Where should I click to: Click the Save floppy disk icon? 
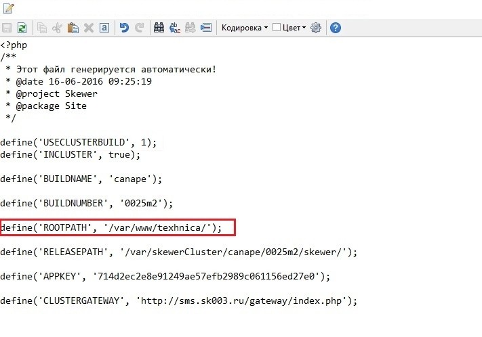(x=7, y=28)
